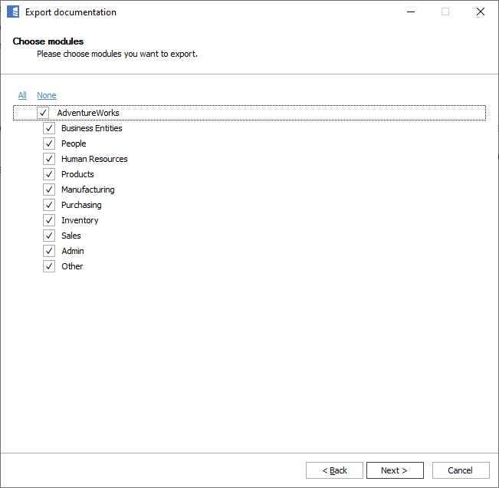Proceed with the Next button
Viewport: 499px width, 488px height.
point(395,470)
